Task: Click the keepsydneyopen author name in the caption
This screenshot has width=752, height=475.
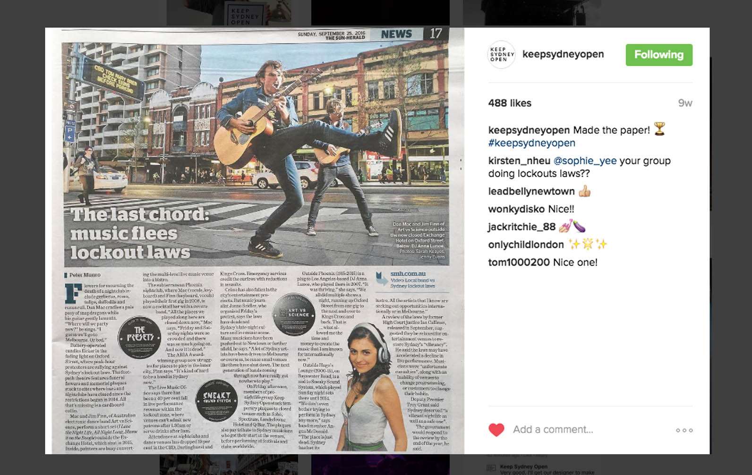Action: 529,130
